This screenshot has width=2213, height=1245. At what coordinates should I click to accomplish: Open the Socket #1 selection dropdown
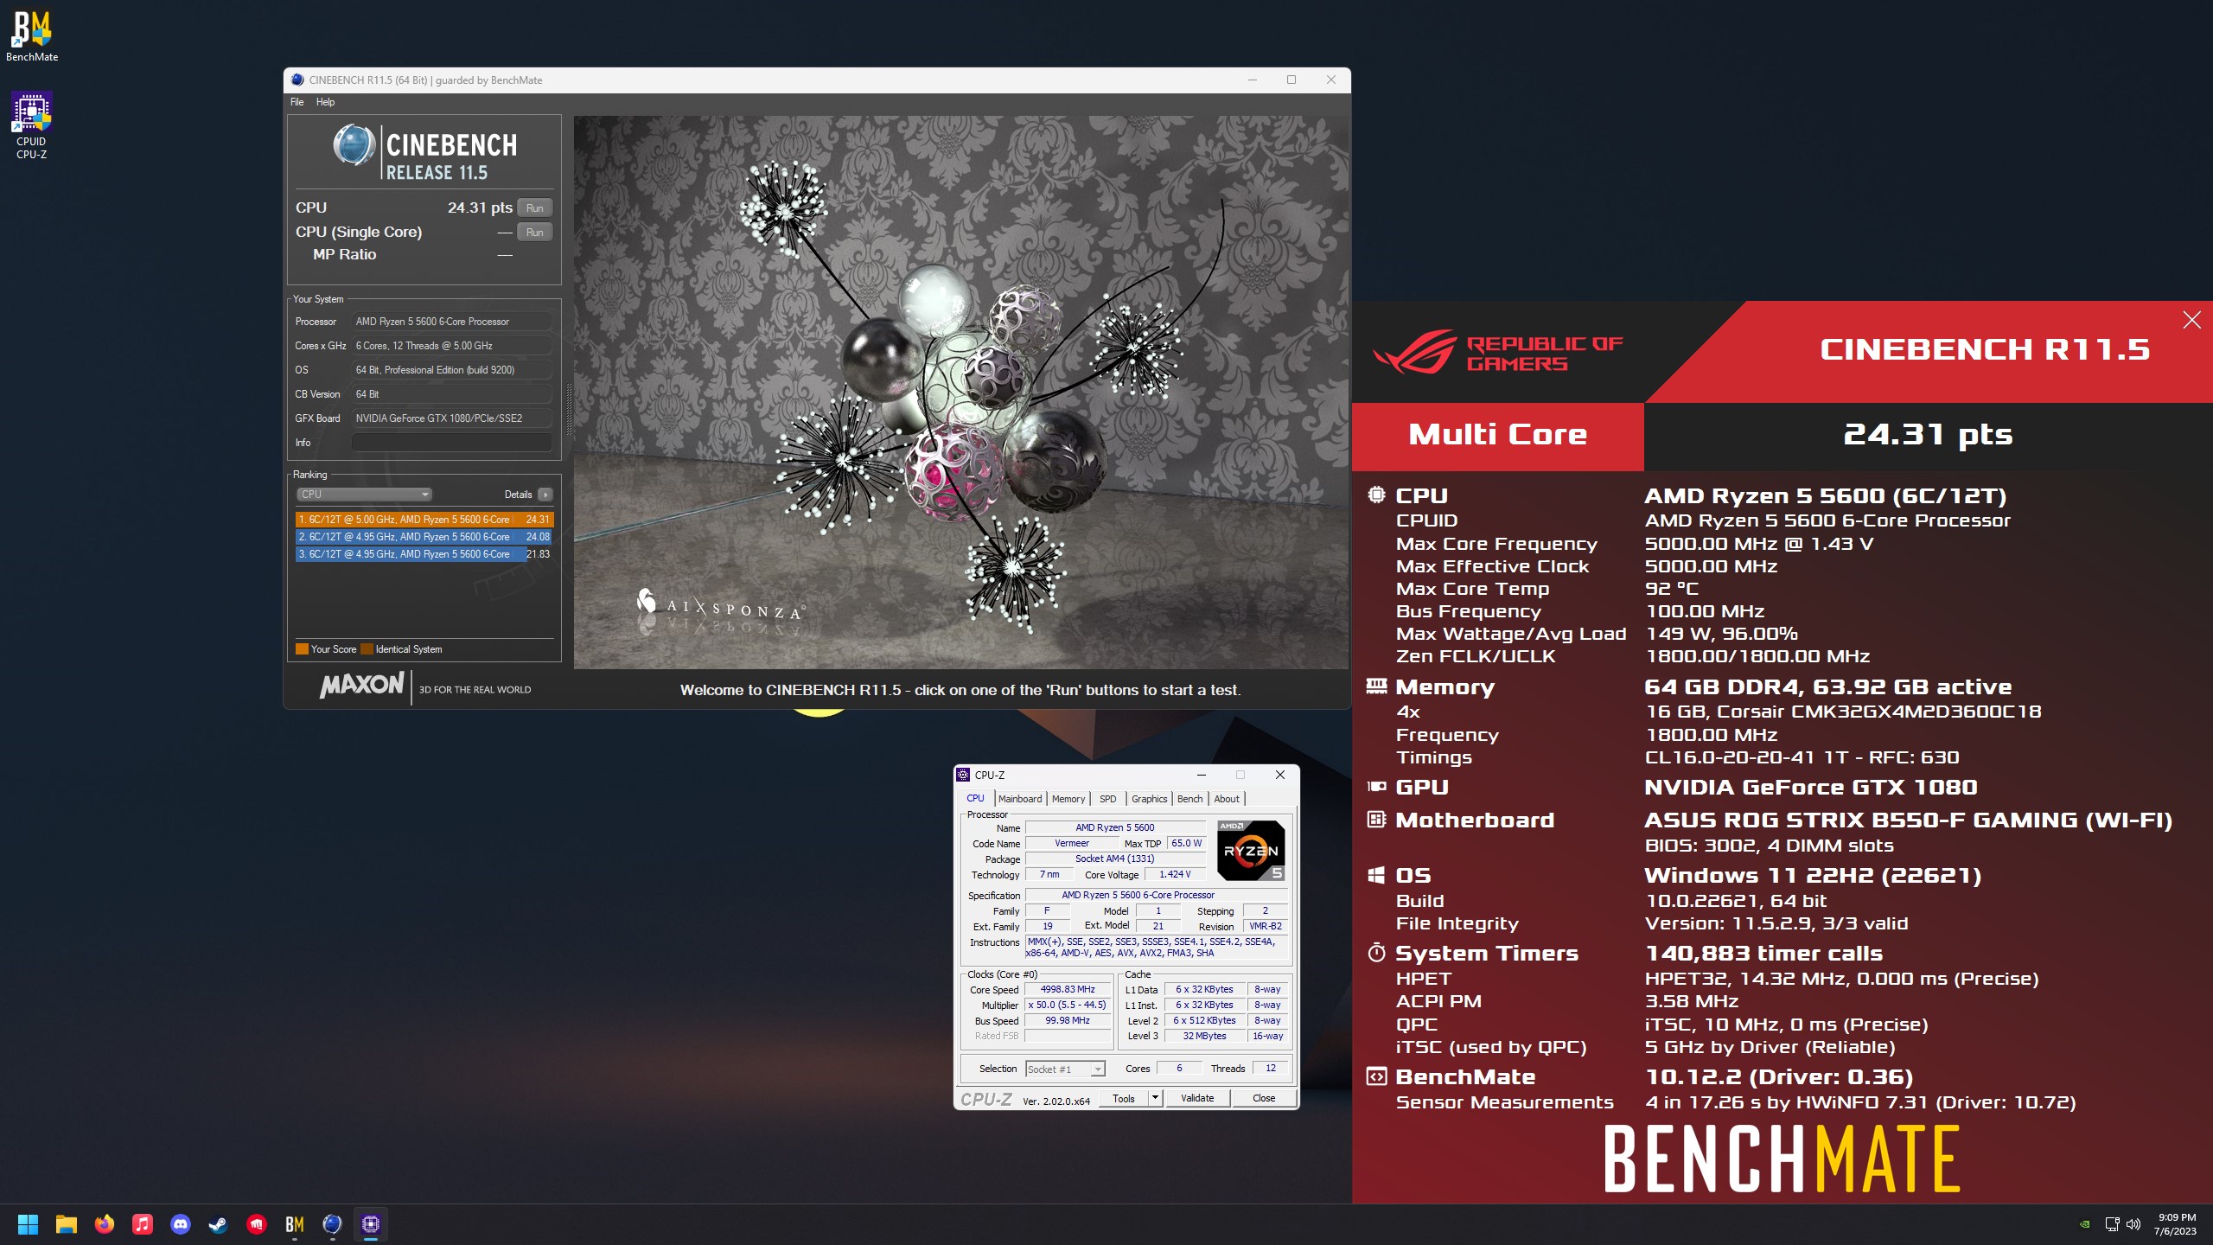point(1065,1069)
